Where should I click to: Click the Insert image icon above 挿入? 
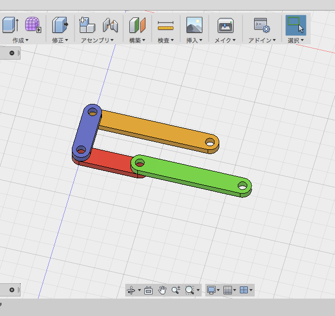[194, 25]
